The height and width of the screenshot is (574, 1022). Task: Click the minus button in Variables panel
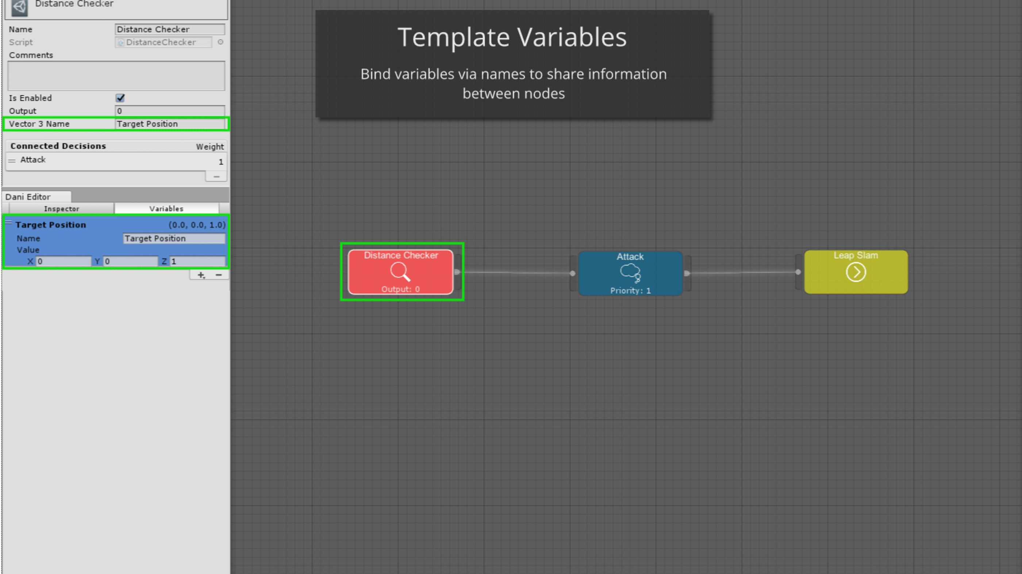[x=218, y=274]
